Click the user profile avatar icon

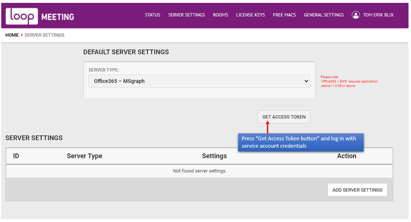click(355, 15)
